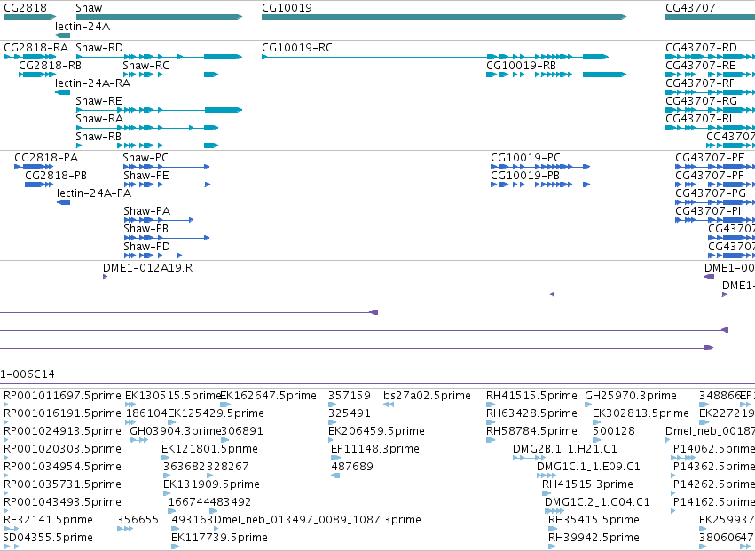Click transcript label Shaw-RD

click(99, 48)
